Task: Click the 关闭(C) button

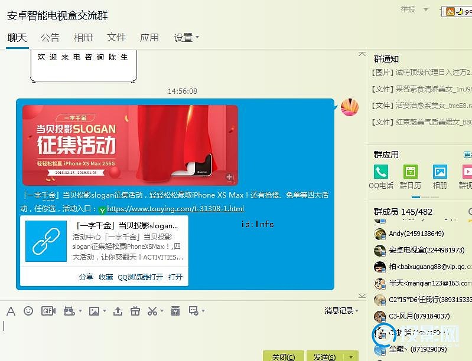Action: 284,356
